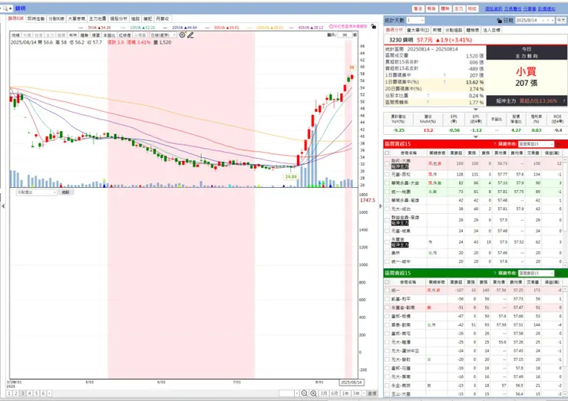The height and width of the screenshot is (401, 568).
Task: Open the 法人目標 tab
Action: 491,31
